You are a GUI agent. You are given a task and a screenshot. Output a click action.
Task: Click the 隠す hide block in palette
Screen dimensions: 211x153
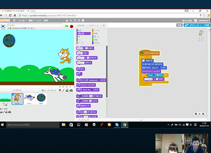[79, 74]
